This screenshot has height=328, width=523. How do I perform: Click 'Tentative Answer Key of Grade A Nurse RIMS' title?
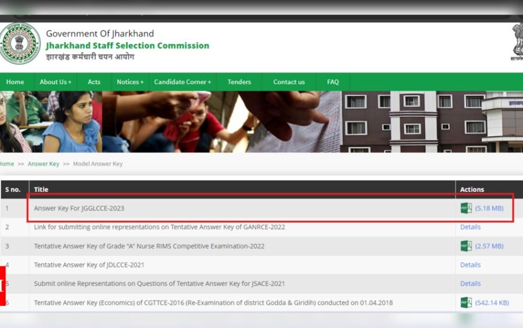pyautogui.click(x=149, y=246)
